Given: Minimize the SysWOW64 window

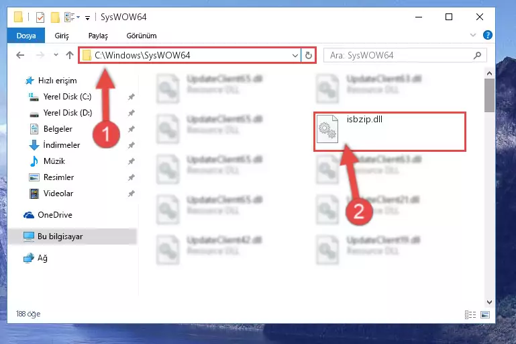Looking at the screenshot, I should 419,17.
